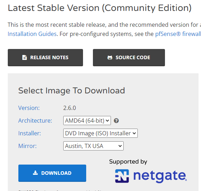Click the document icon beside Release Notes
The height and width of the screenshot is (191, 201).
[24, 57]
